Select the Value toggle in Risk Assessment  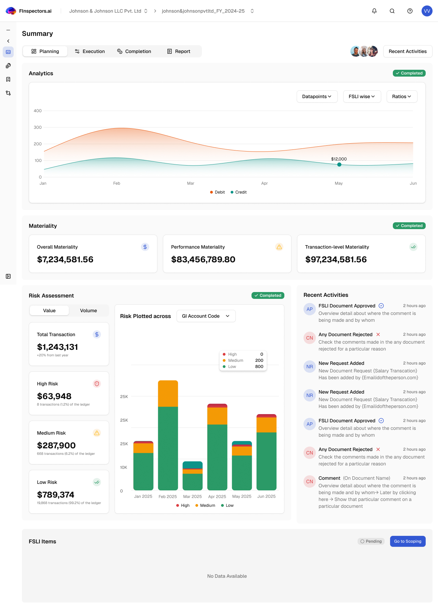[x=49, y=310]
